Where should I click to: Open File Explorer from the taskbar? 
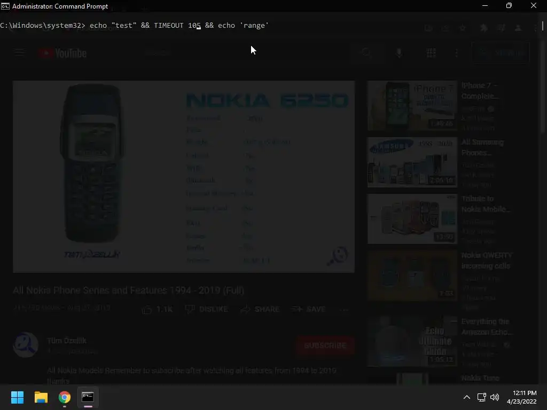tap(41, 397)
